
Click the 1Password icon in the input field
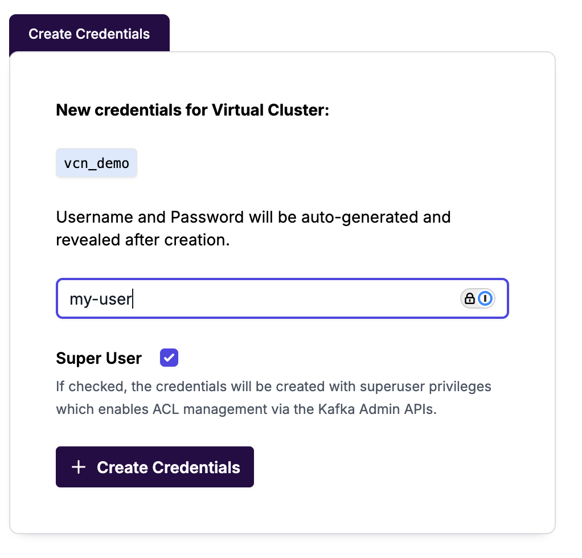pos(485,298)
